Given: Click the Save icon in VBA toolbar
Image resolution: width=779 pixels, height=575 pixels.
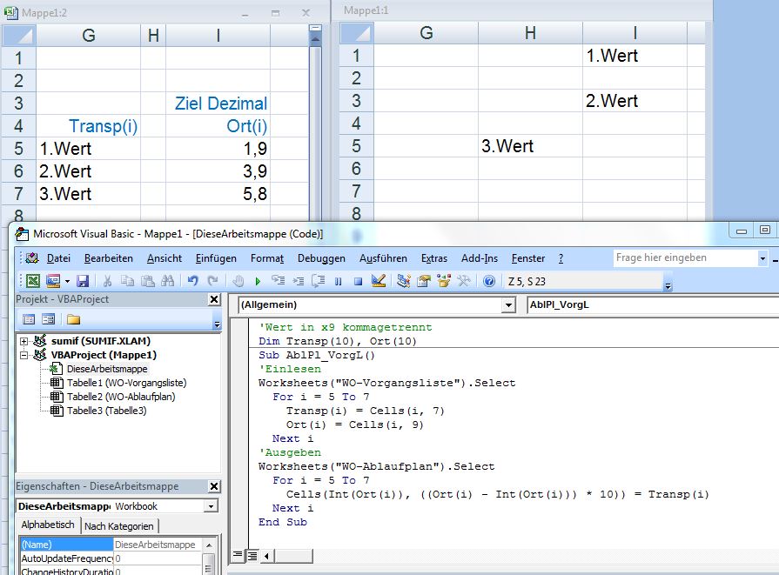Looking at the screenshot, I should (x=83, y=281).
